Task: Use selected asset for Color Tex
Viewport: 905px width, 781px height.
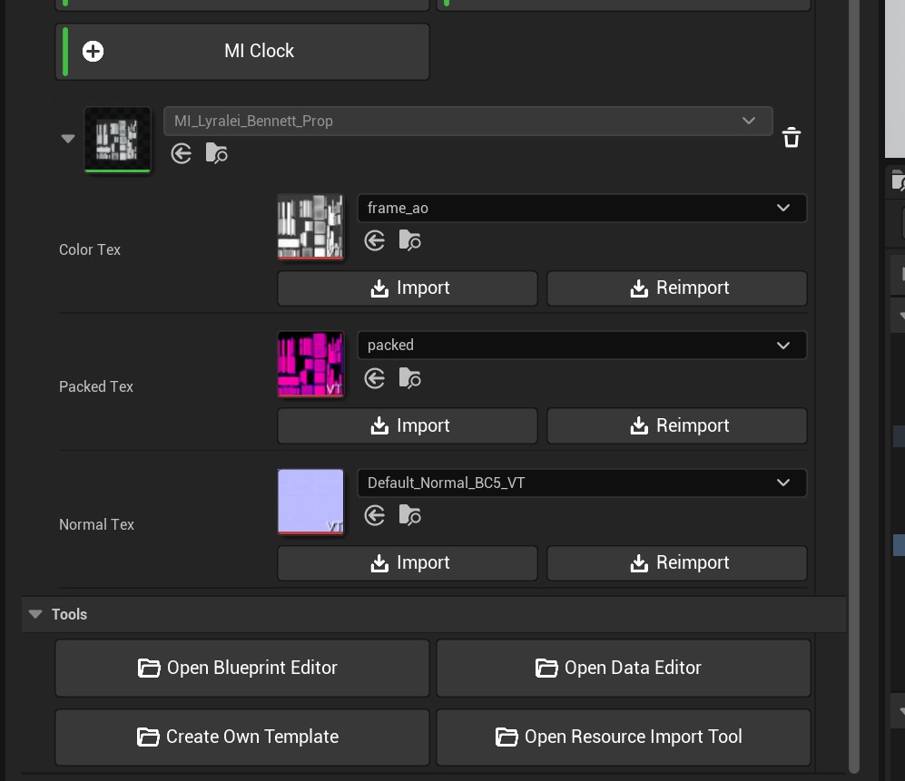Action: tap(375, 240)
